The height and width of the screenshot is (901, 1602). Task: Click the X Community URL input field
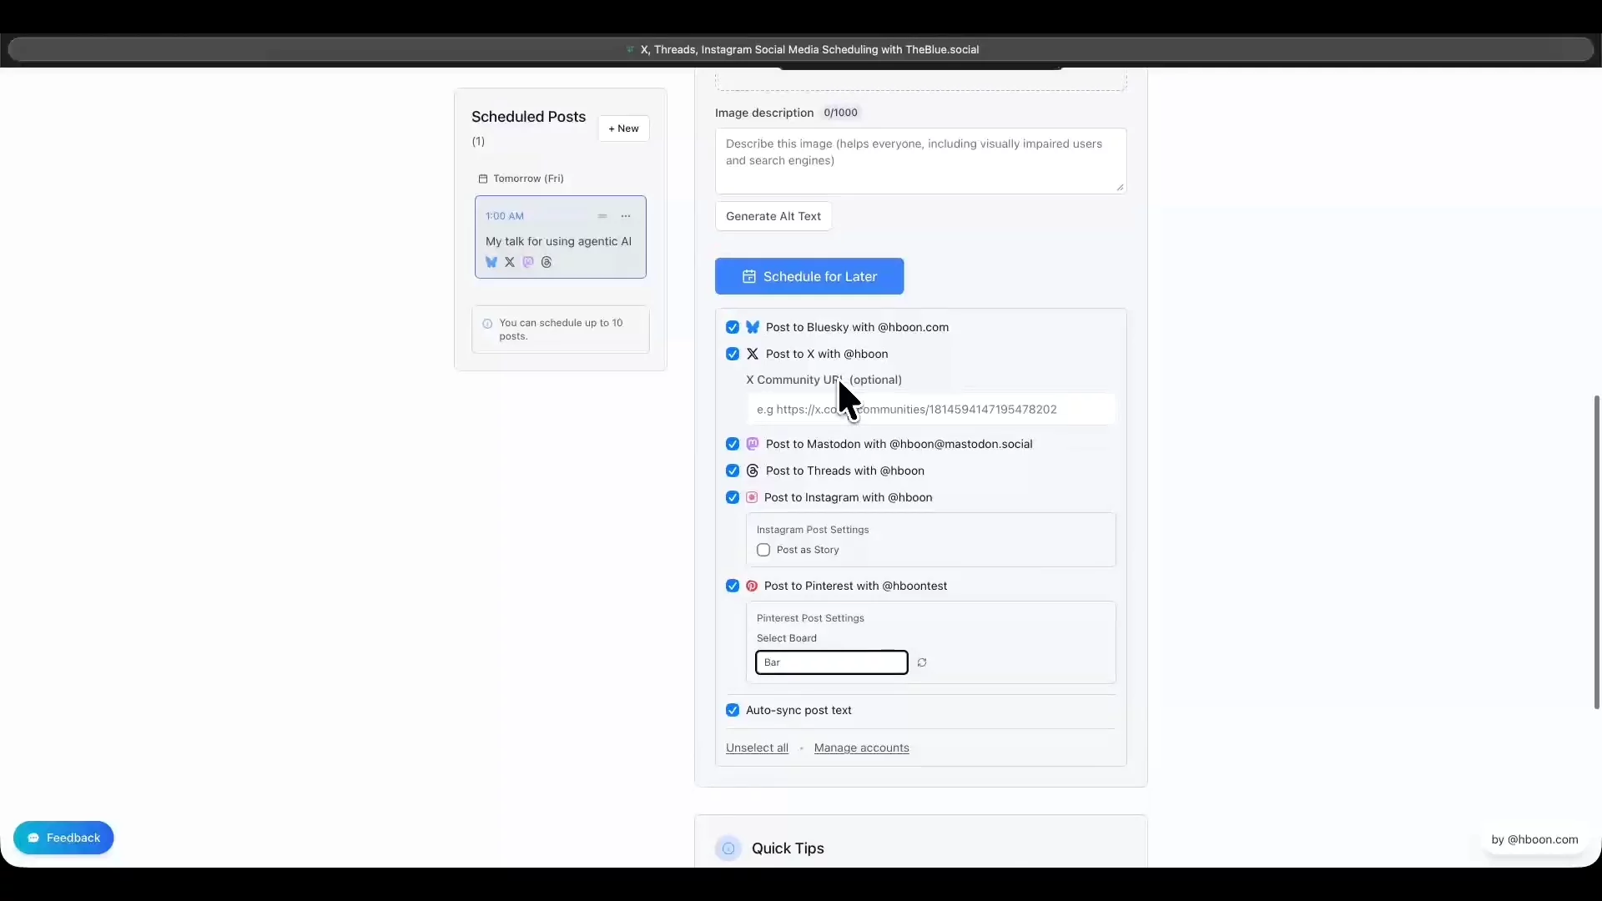point(960,410)
